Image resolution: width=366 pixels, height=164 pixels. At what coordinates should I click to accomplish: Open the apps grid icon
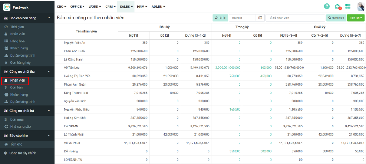348,7
